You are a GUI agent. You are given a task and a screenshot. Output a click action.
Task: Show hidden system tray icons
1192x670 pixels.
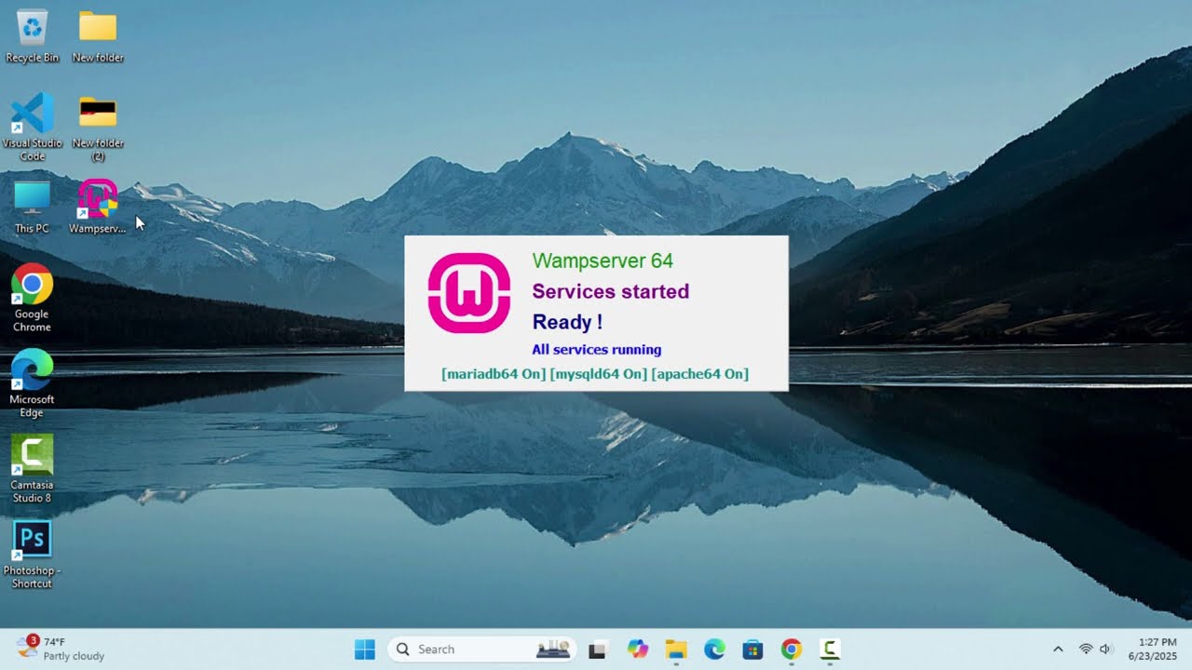1058,650
